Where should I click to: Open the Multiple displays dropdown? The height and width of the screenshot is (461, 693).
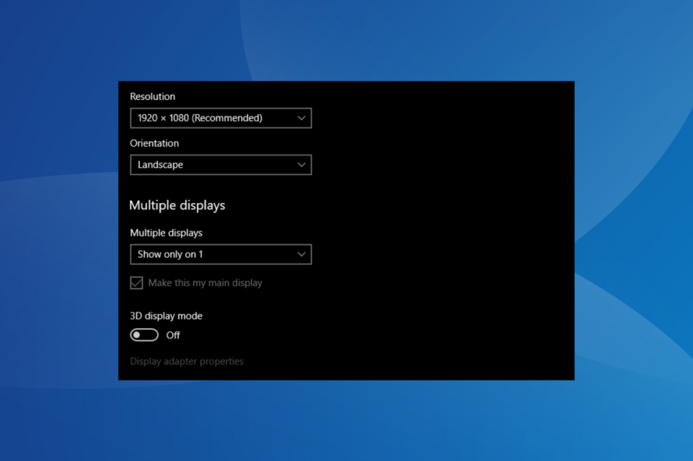220,254
